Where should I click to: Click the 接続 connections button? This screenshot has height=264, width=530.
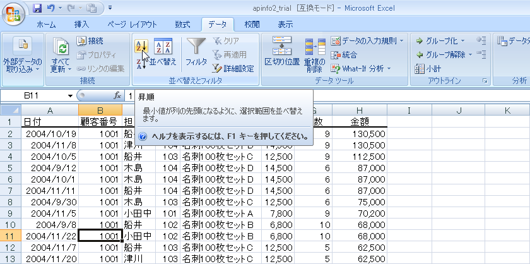point(90,41)
